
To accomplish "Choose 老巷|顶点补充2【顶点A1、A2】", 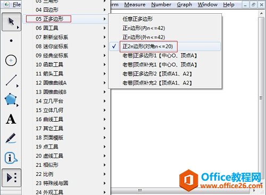I will (165, 83).
